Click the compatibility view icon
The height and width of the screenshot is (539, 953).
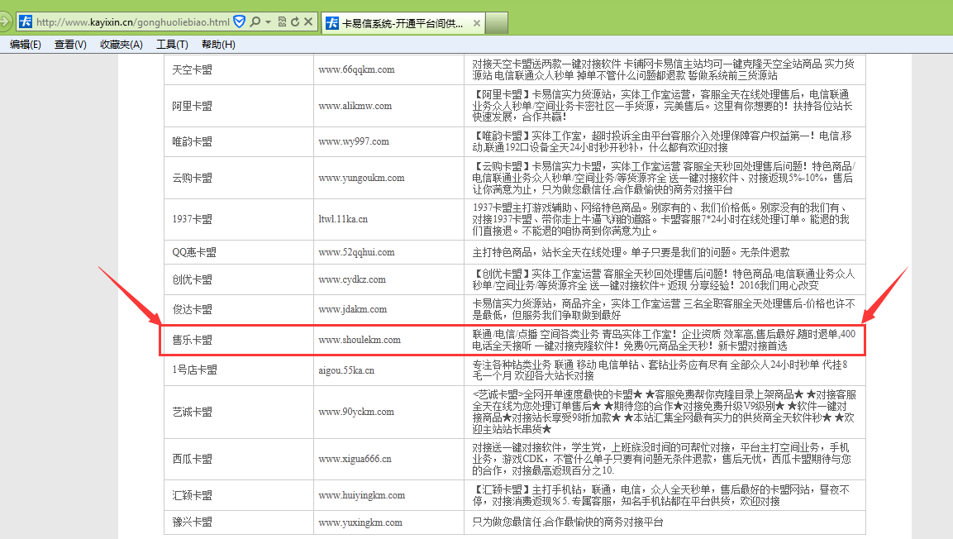coord(282,21)
